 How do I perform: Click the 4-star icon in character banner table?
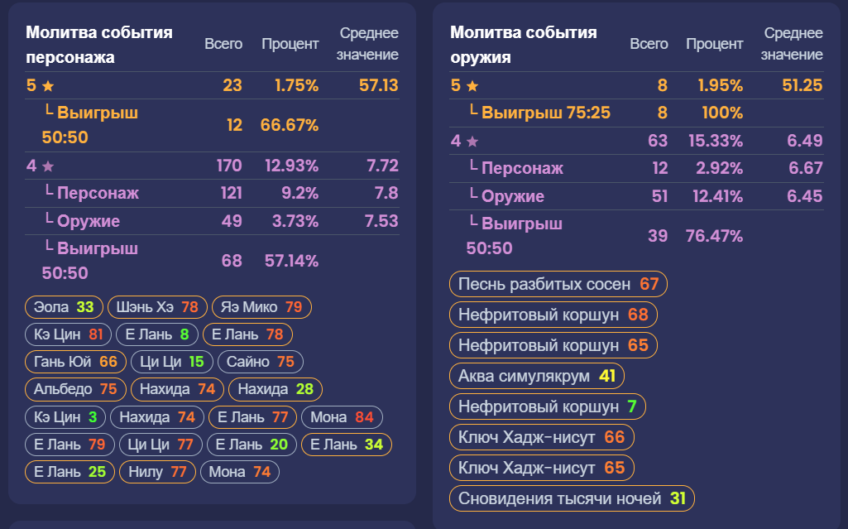pyautogui.click(x=48, y=166)
